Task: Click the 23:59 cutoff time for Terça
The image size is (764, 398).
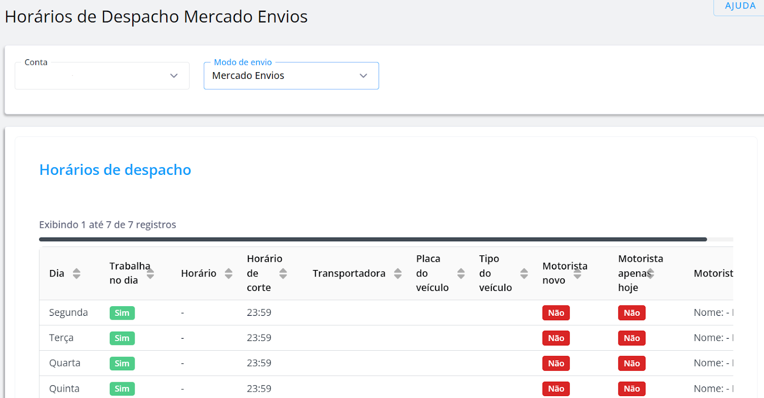Action: tap(259, 338)
